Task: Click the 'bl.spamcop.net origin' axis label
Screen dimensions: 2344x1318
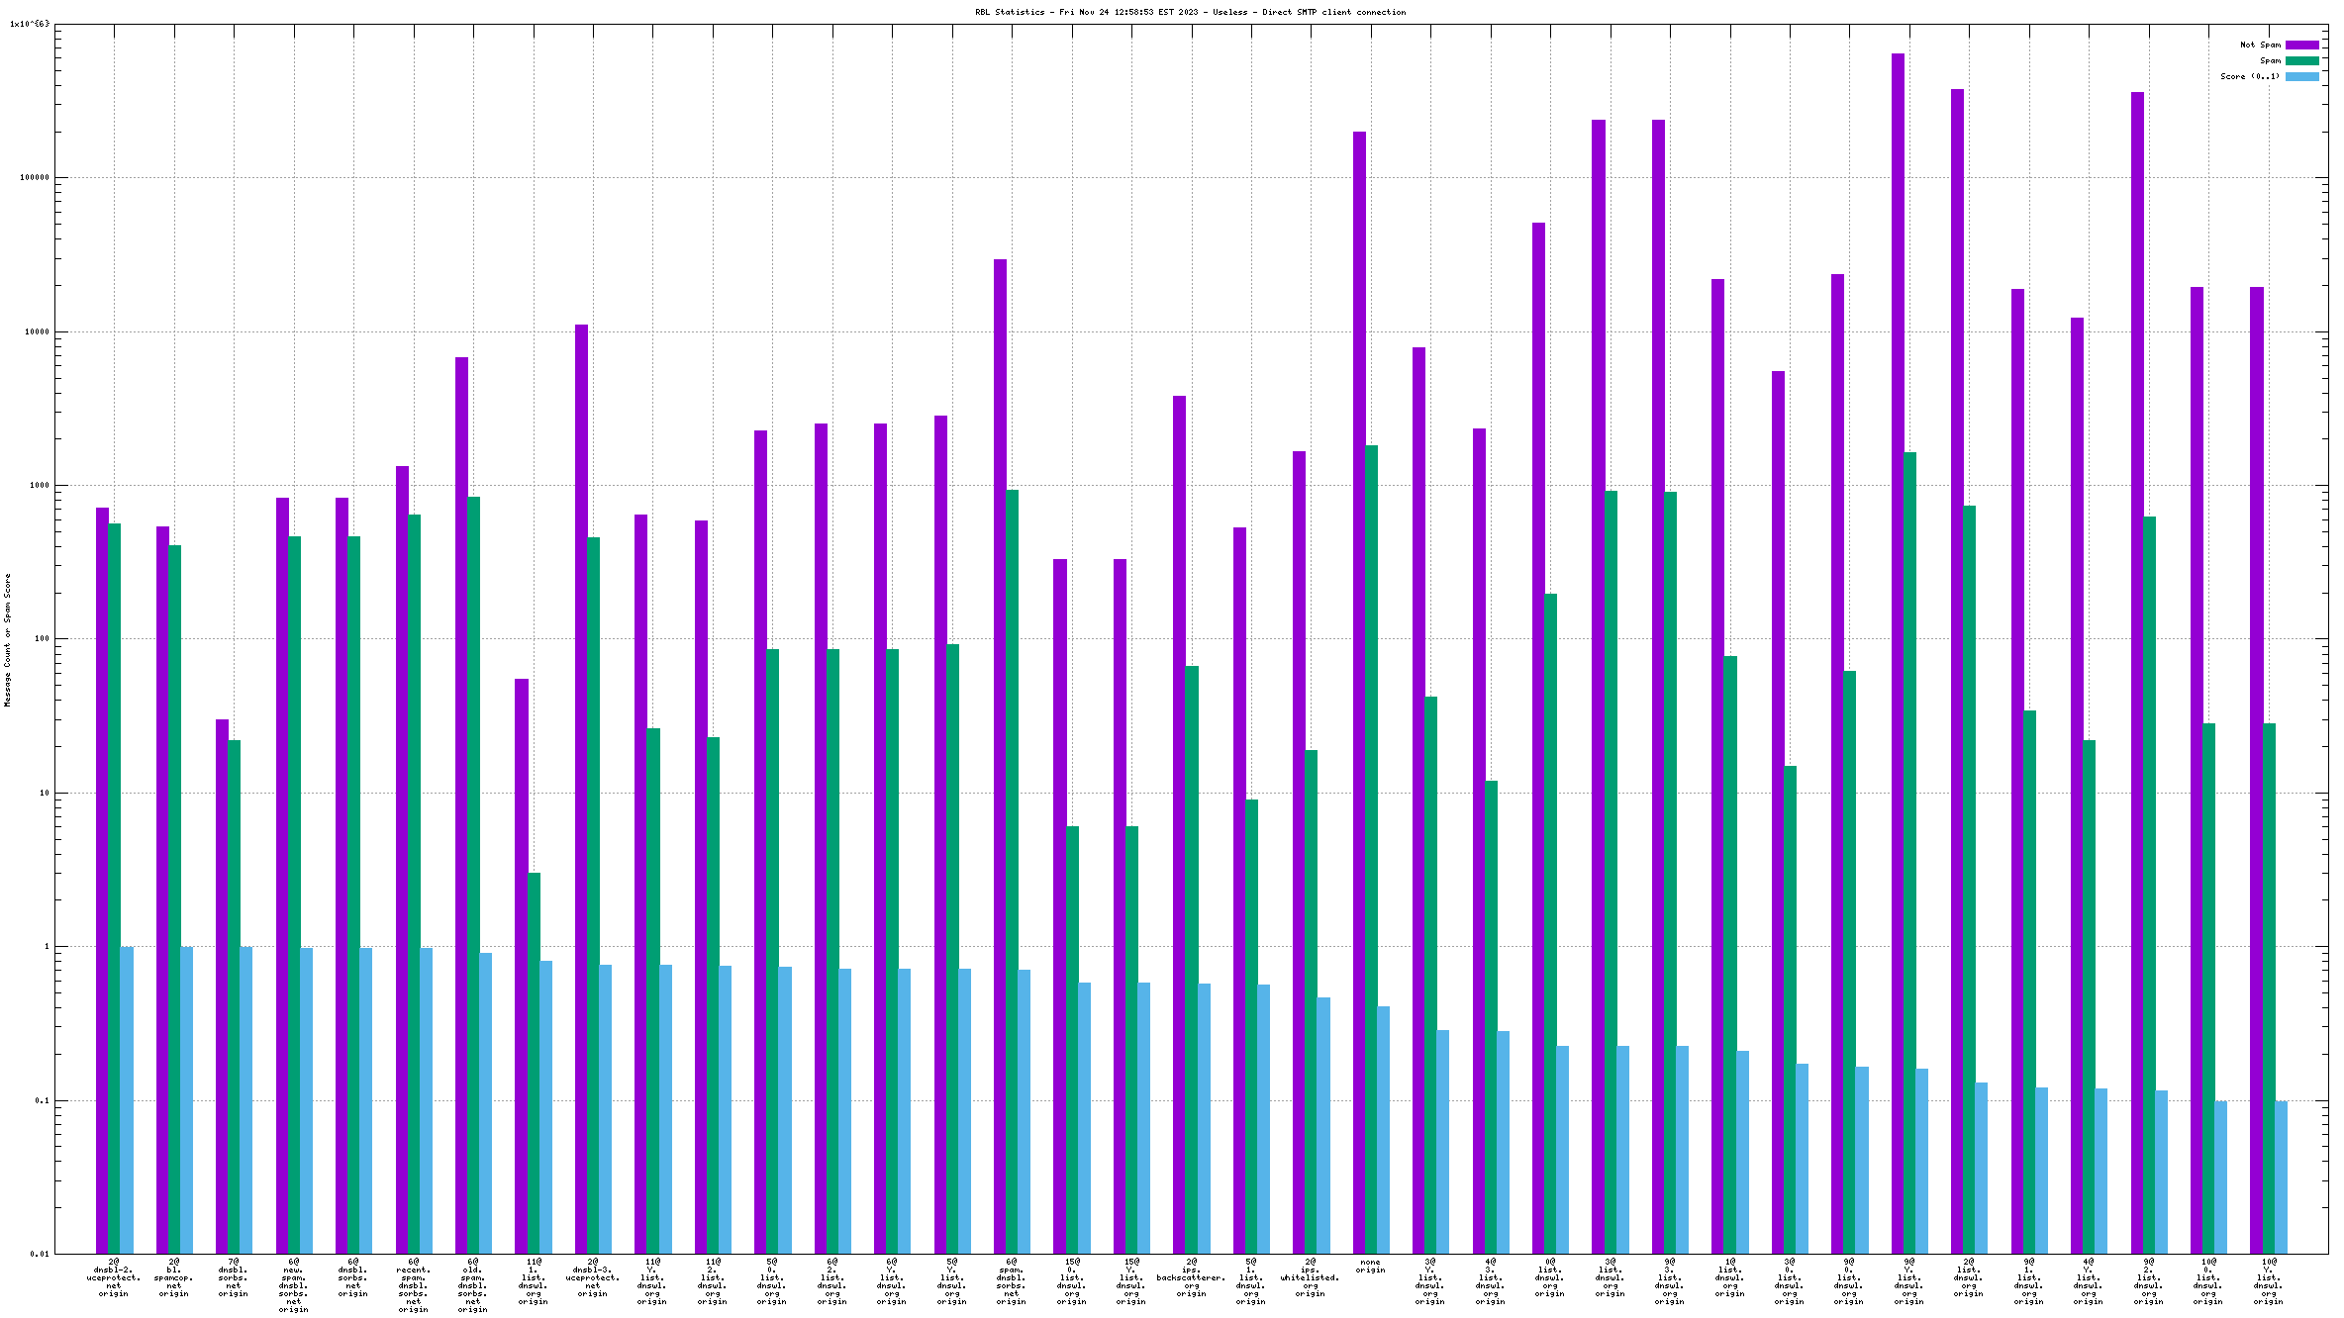Action: tap(173, 1277)
